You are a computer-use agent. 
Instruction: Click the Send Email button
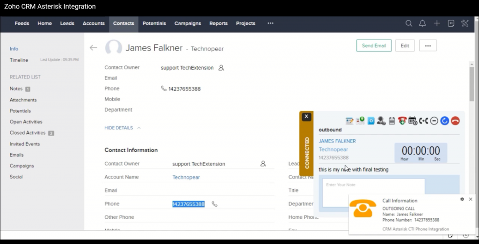[374, 45]
